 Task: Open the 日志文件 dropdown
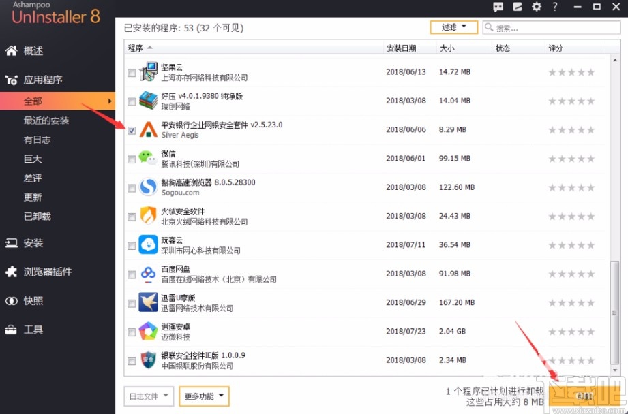click(149, 396)
